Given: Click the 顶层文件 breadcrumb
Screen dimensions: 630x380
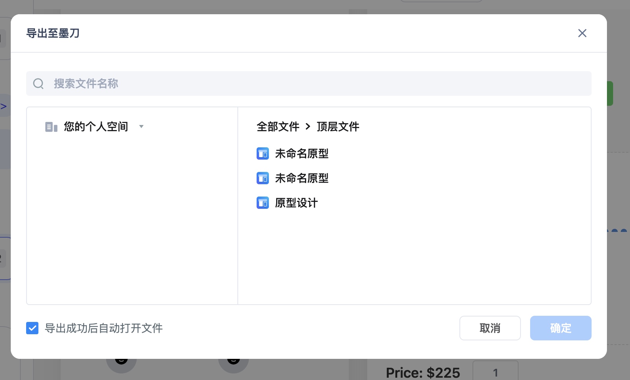Looking at the screenshot, I should [x=338, y=127].
